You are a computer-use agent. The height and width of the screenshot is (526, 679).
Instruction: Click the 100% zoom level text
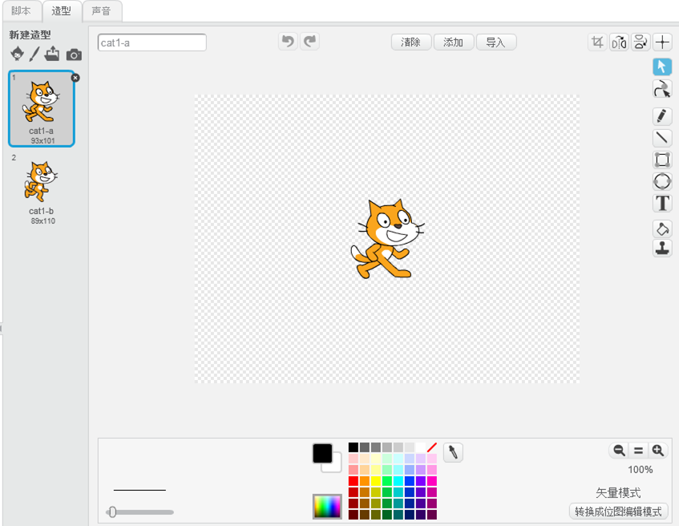click(640, 470)
